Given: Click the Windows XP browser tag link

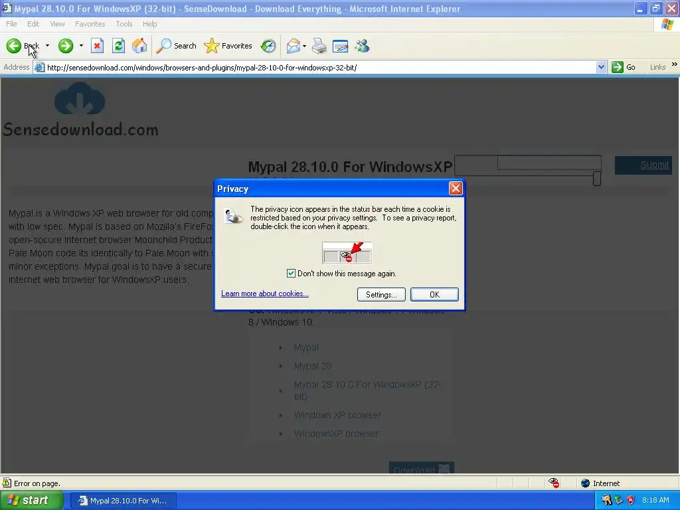Looking at the screenshot, I should pyautogui.click(x=337, y=415).
